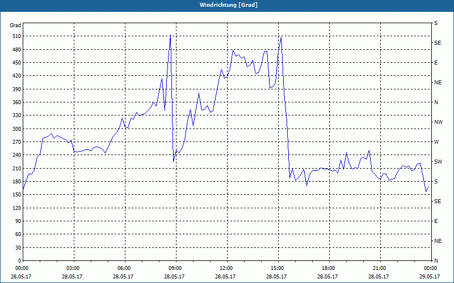Click the 00:00 label above first 28.05.17
Screen dimensions: 454x283
(22, 268)
